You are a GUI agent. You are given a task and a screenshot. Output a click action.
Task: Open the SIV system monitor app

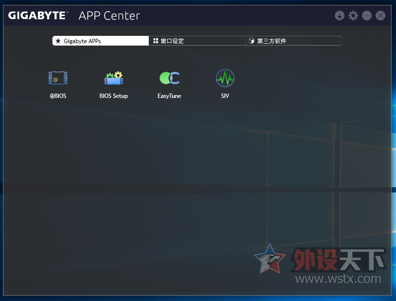click(225, 78)
